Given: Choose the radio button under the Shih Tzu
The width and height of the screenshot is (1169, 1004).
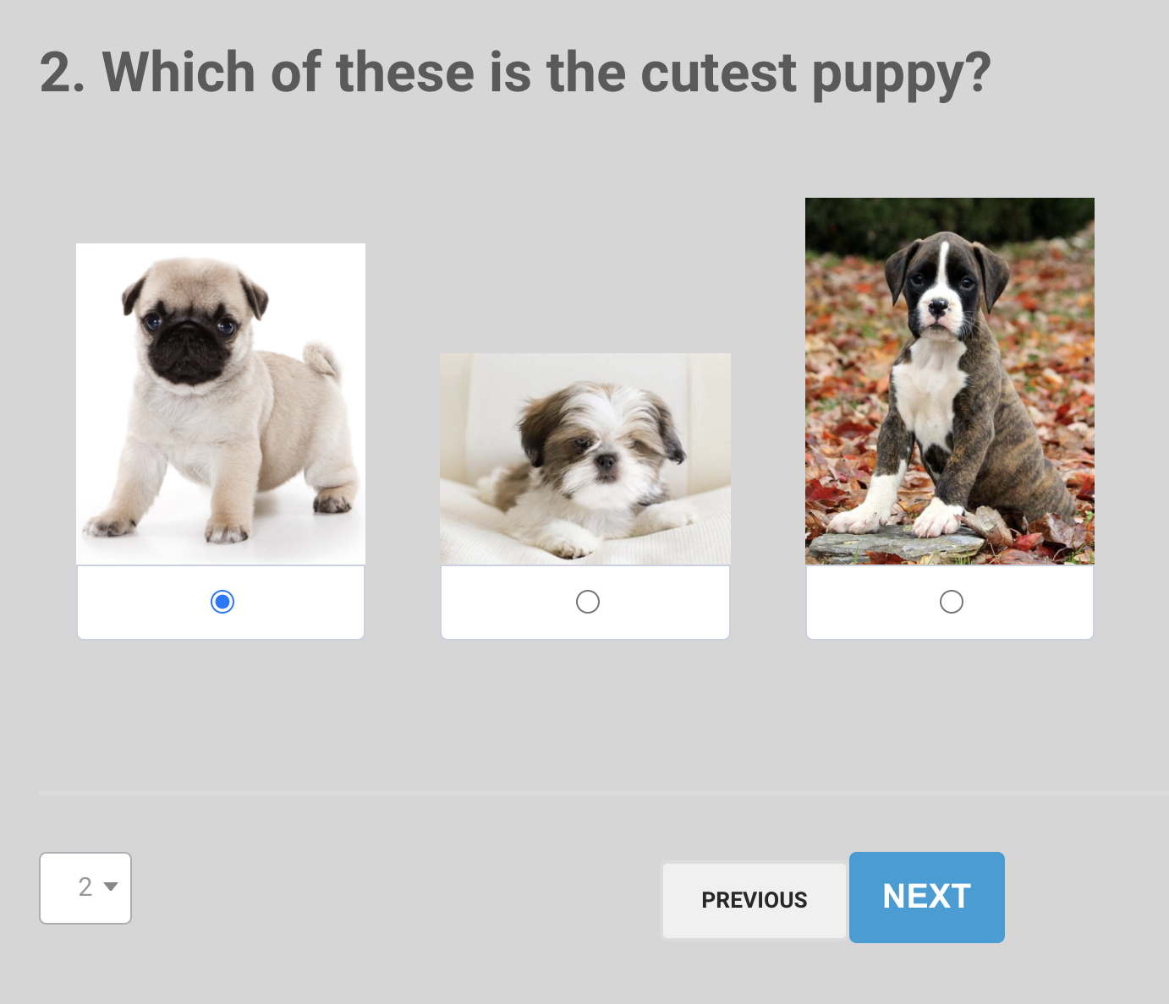Looking at the screenshot, I should tap(587, 602).
